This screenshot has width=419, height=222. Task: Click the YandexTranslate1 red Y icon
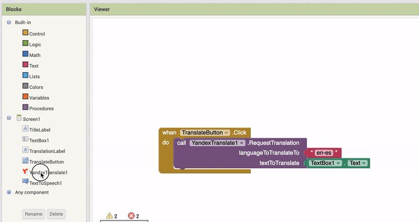pos(25,171)
